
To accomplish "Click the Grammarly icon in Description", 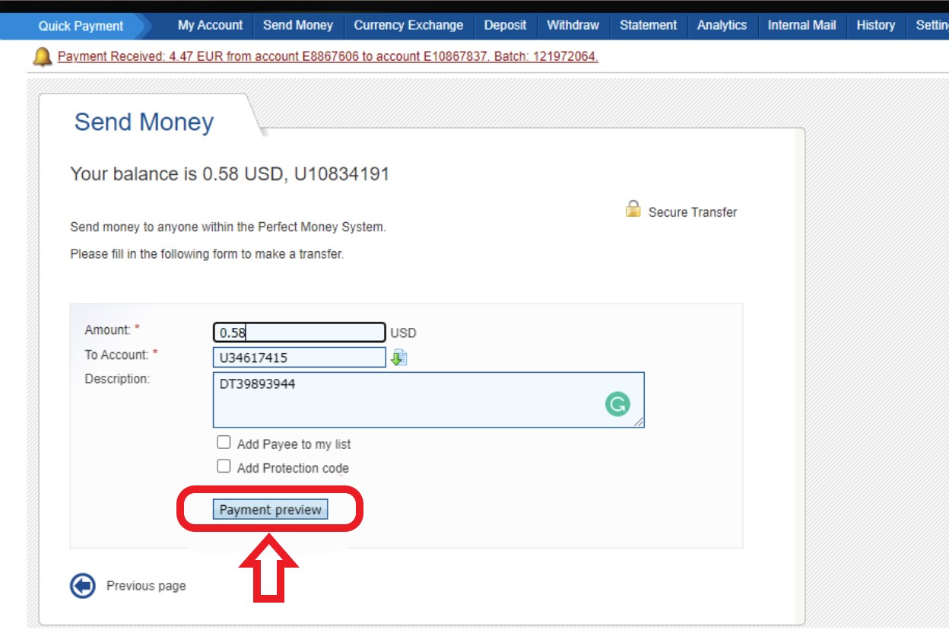I will pyautogui.click(x=617, y=404).
